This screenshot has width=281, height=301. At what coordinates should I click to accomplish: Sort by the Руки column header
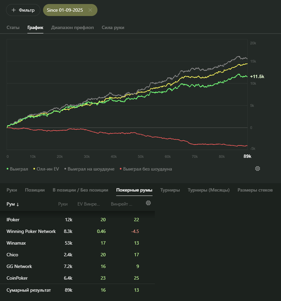point(63,204)
